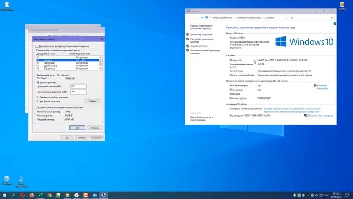The image size is (353, 199).
Task: Select drive C: row in drive list
Action: 67,57
